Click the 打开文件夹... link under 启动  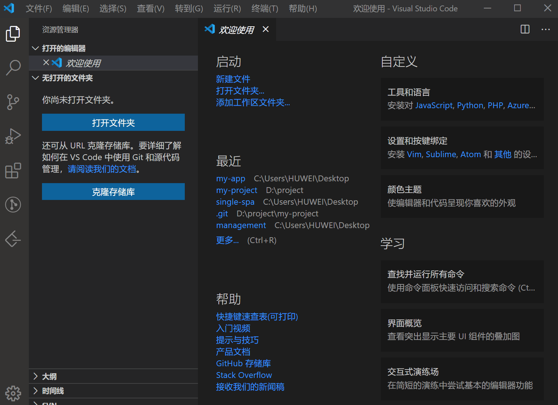240,91
